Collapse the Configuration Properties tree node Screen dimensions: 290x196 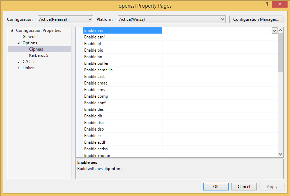point(12,30)
